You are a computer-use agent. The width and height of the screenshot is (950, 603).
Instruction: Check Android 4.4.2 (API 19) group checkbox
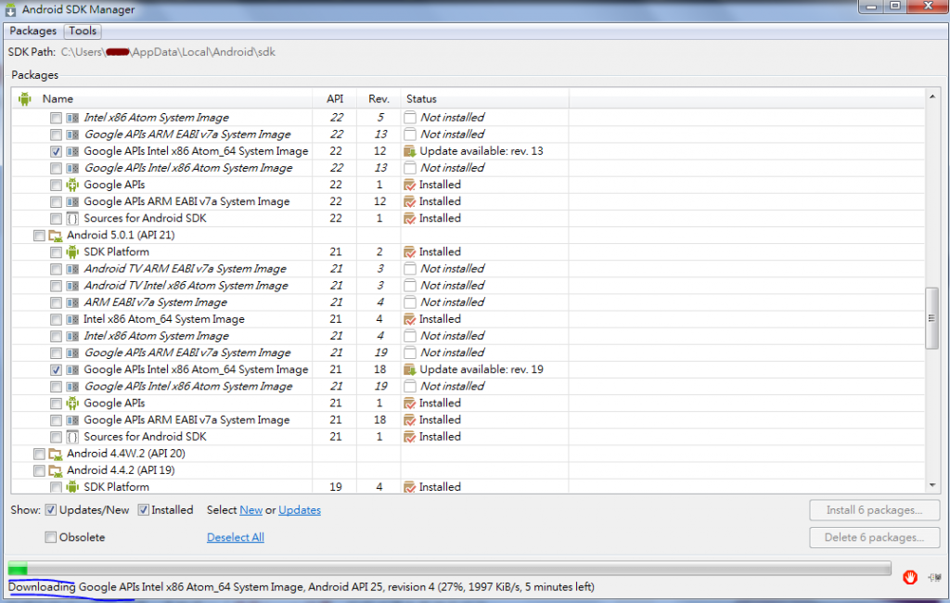[x=39, y=471]
